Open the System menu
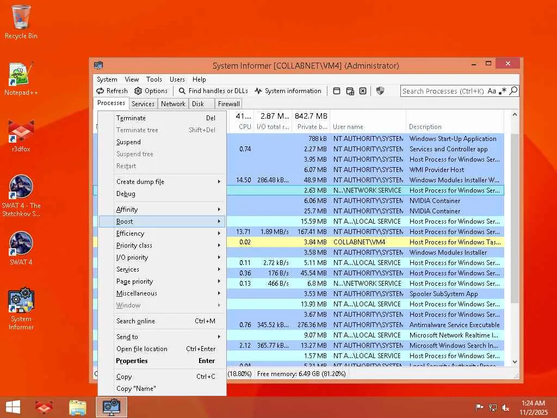Image resolution: width=557 pixels, height=418 pixels. pyautogui.click(x=107, y=79)
